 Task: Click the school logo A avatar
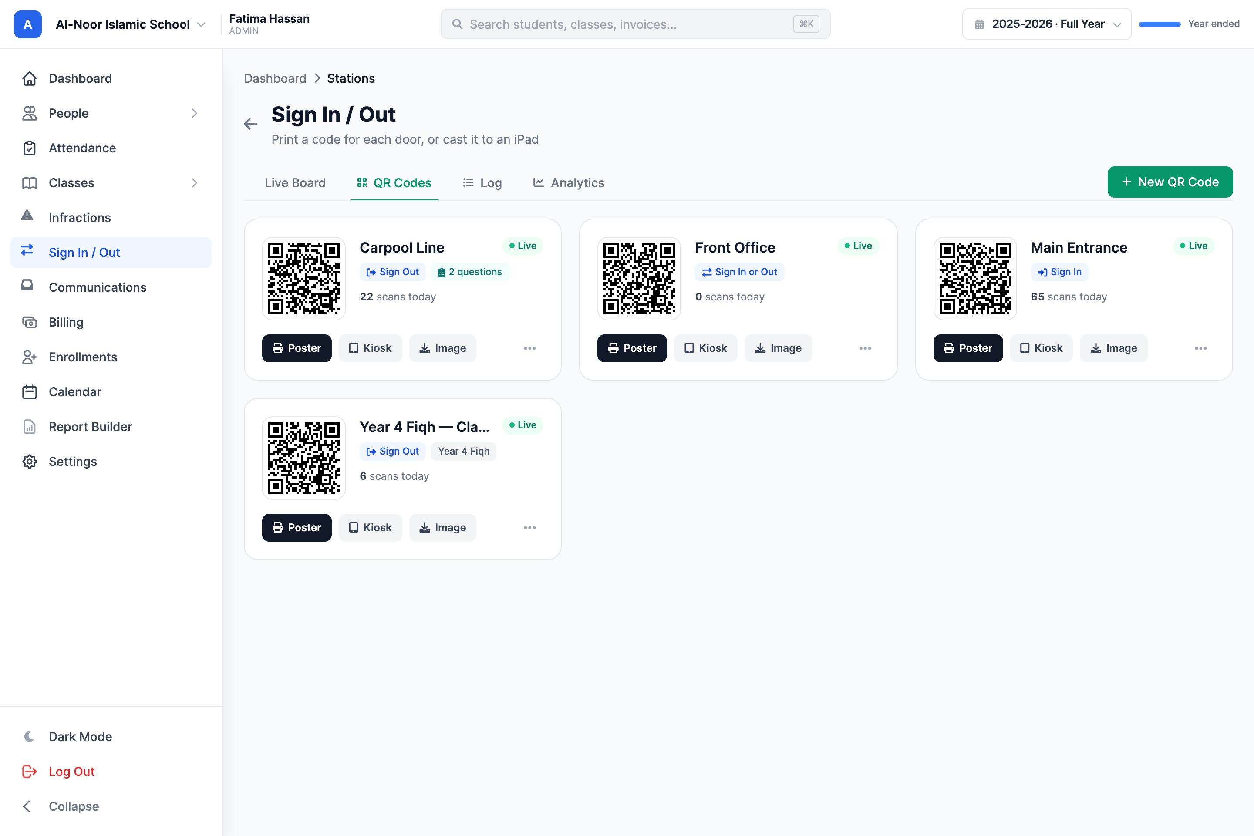tap(28, 24)
